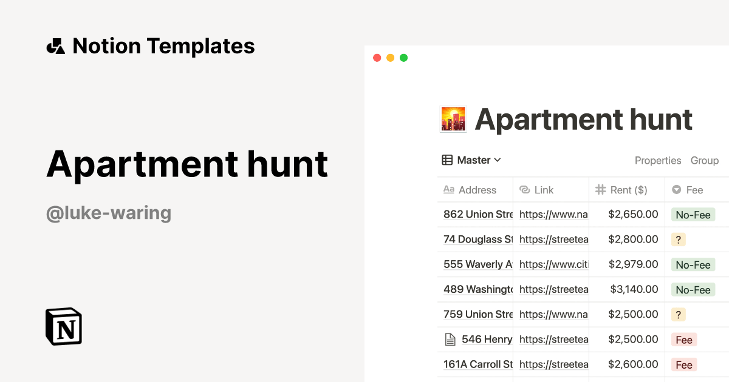Click the Address column header
This screenshot has width=729, height=382.
tap(475, 190)
